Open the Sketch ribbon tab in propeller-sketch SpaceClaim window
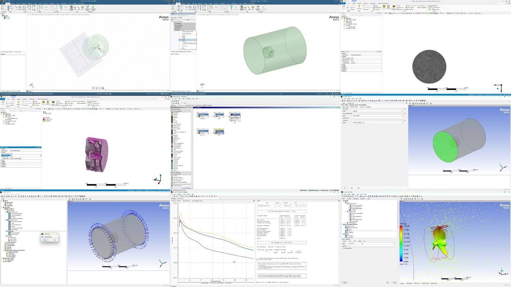This screenshot has height=287, width=511. [8, 4]
